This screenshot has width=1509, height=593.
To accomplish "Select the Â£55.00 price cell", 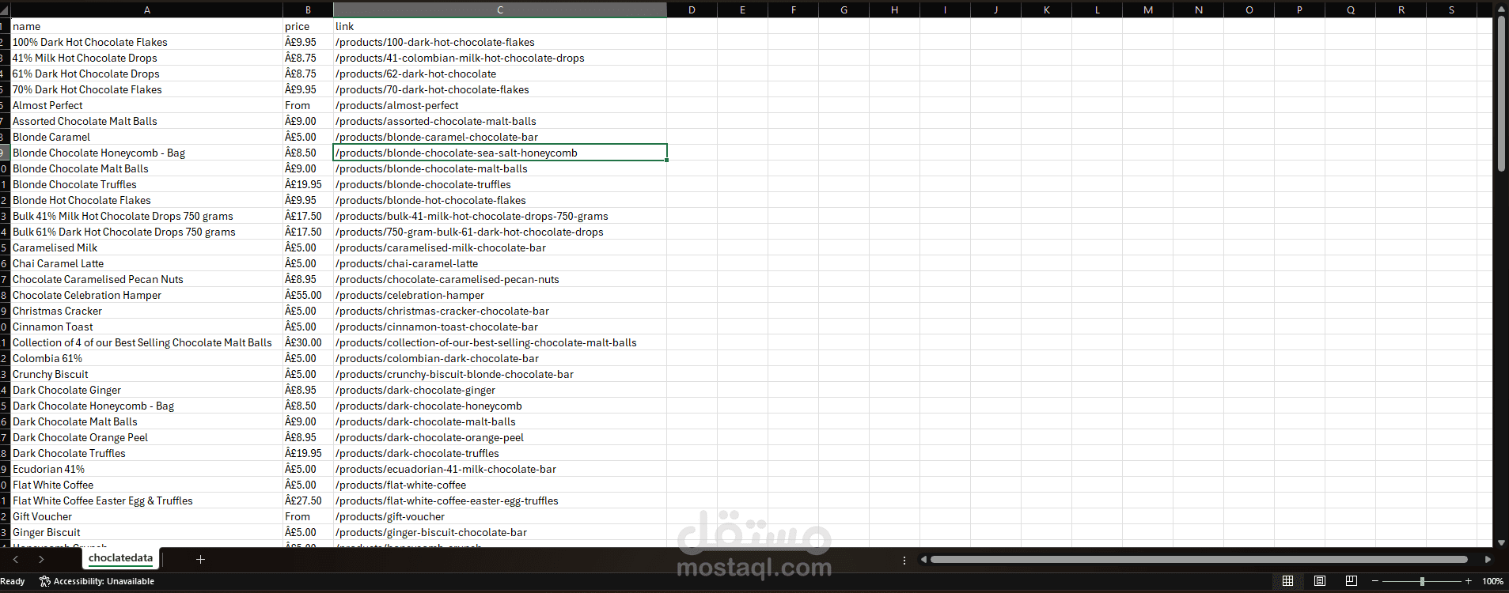I will tap(308, 295).
